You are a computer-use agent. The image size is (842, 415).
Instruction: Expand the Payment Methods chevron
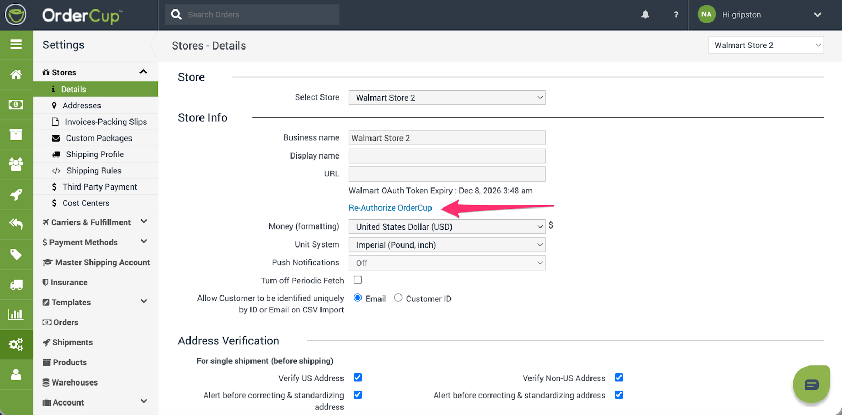coord(144,242)
